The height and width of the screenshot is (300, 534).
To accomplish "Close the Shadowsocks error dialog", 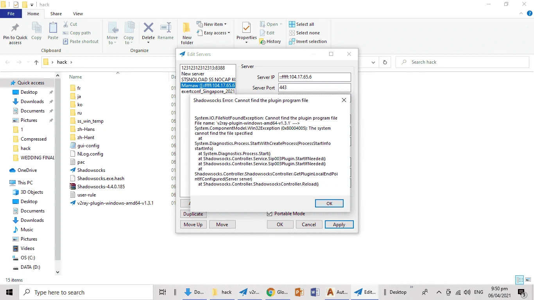I will coord(344,100).
